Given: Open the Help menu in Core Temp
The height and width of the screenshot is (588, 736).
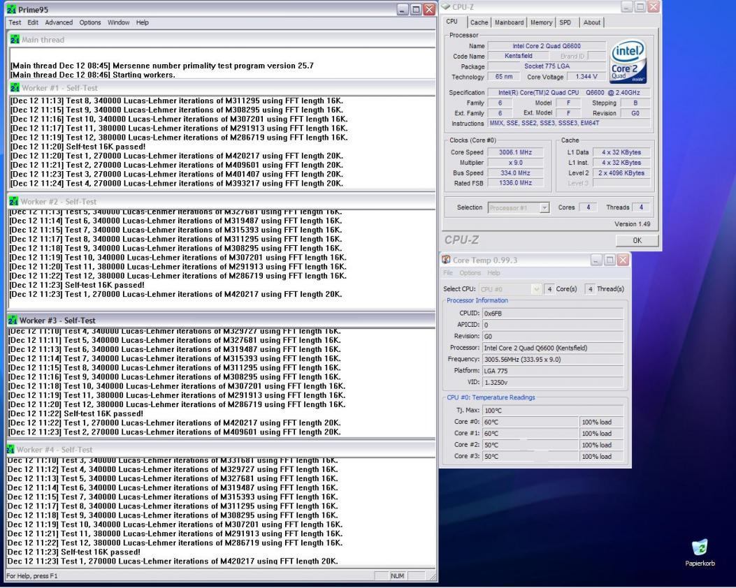Looking at the screenshot, I should click(493, 273).
